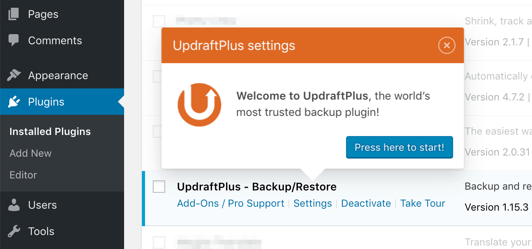Deactivate the UpdraftPlus plugin
532x249 pixels.
point(366,203)
